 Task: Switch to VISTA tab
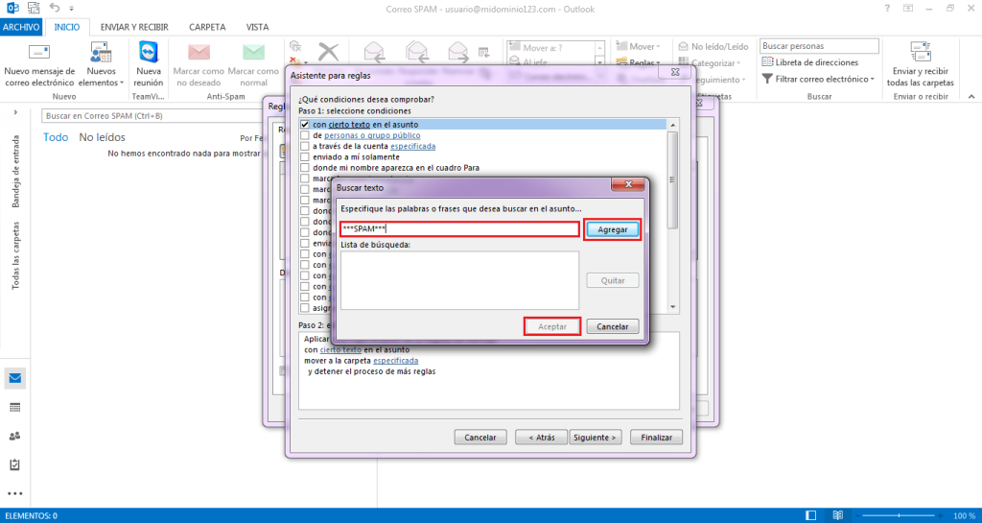tap(257, 27)
